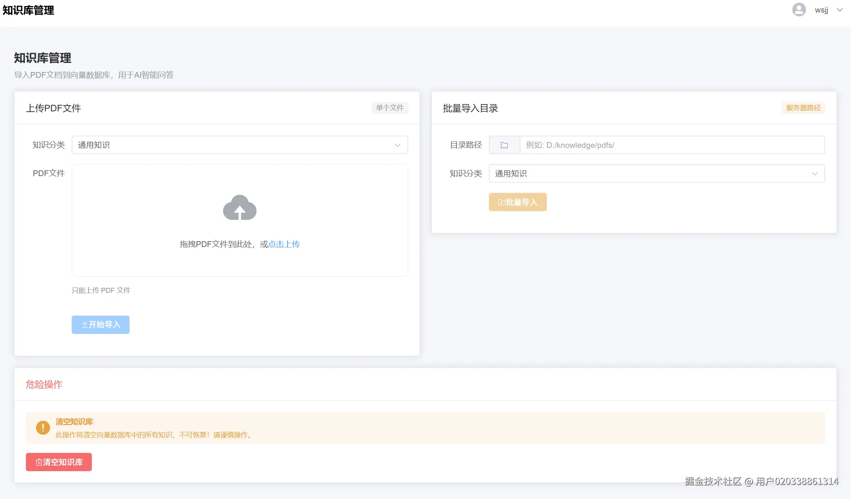The height and width of the screenshot is (499, 851).
Task: Click the folder icon on 批量导入 button
Action: (501, 202)
